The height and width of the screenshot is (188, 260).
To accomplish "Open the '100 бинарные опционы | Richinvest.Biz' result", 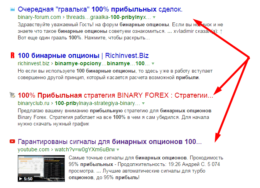I will coord(83,56).
